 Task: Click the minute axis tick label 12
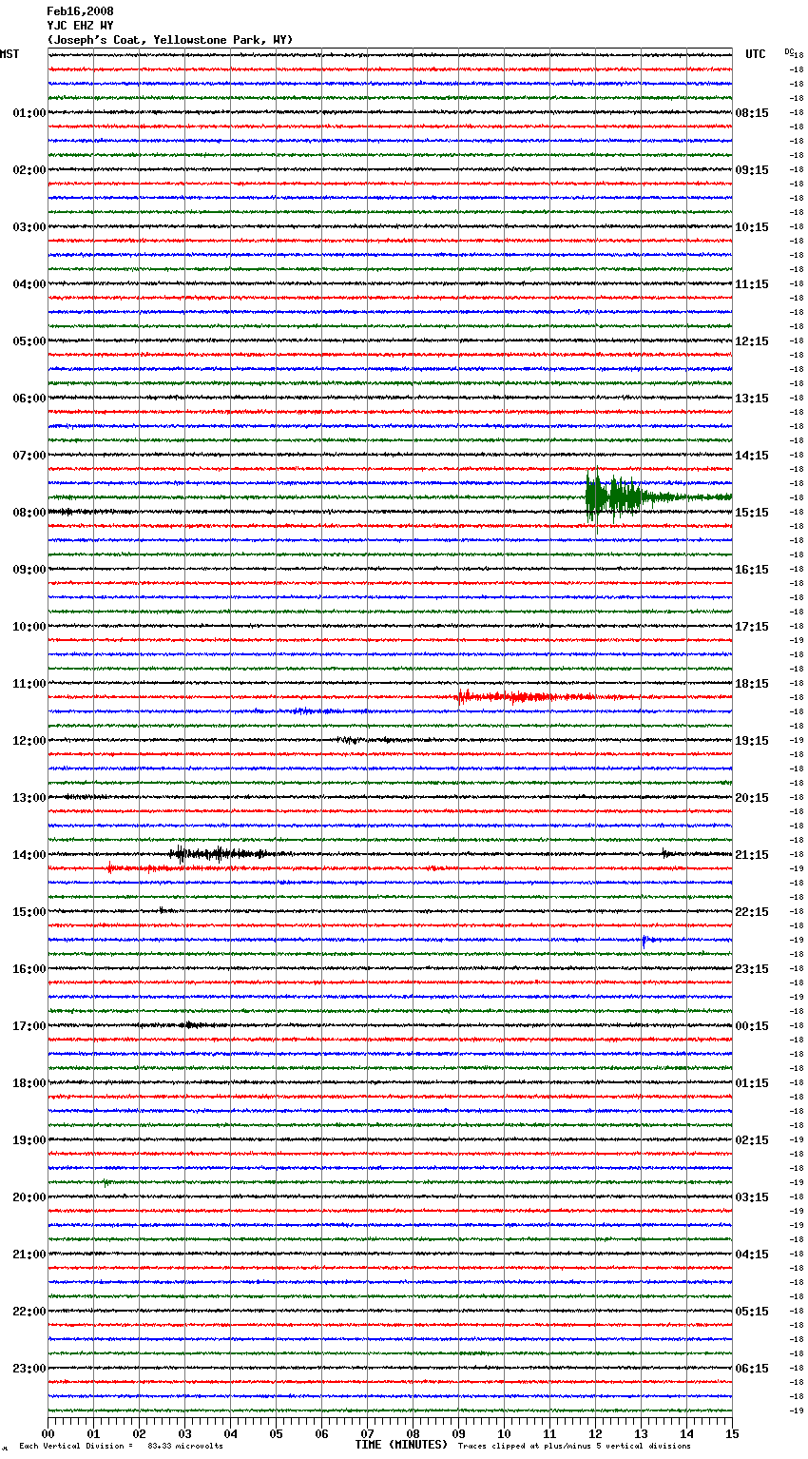595,1433
